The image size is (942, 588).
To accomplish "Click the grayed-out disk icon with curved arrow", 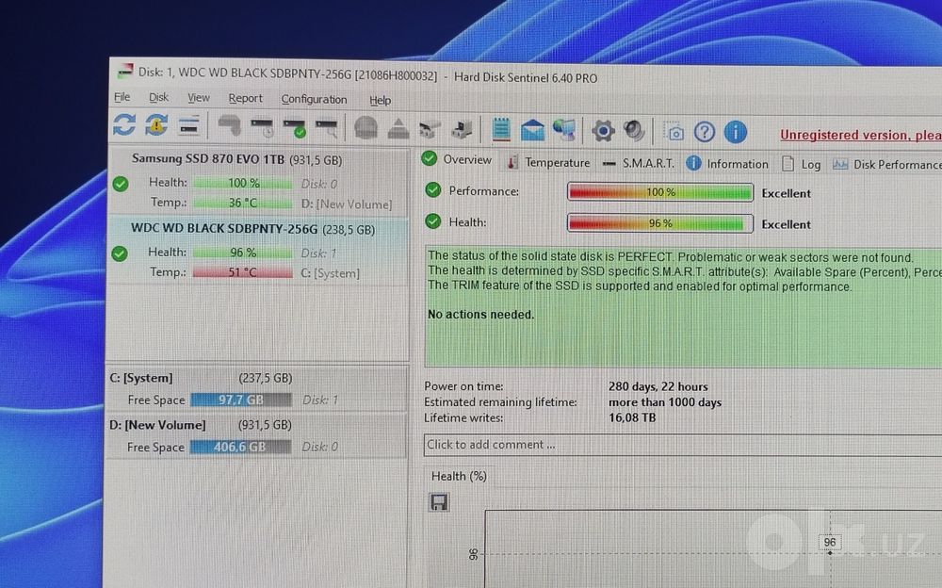I will point(230,126).
